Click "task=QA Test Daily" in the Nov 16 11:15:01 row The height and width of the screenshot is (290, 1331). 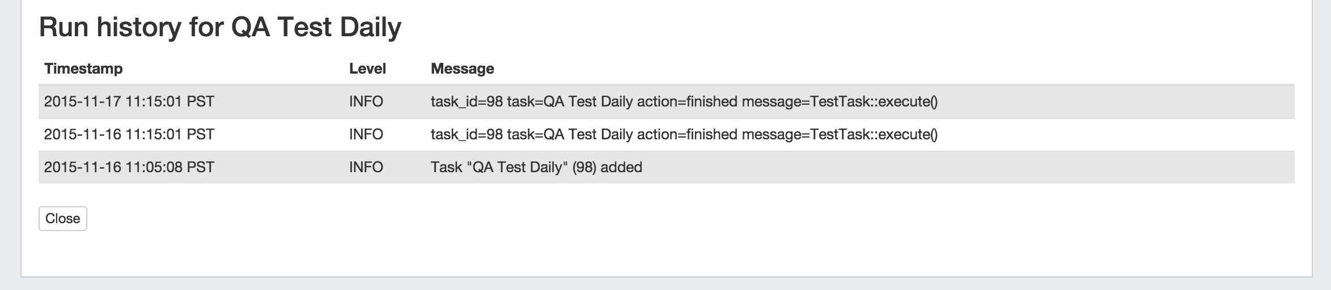(570, 135)
